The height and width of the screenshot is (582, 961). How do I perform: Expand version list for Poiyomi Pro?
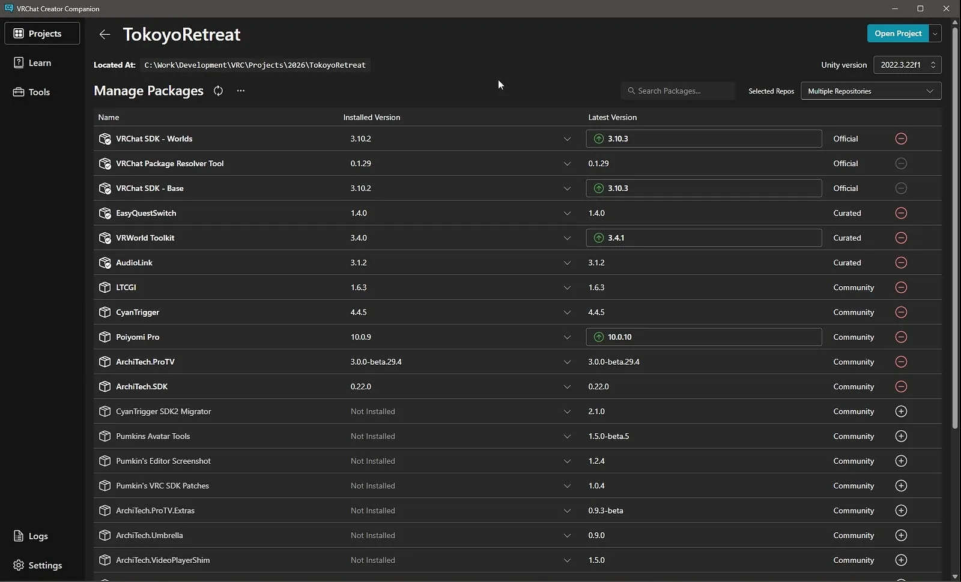point(567,337)
